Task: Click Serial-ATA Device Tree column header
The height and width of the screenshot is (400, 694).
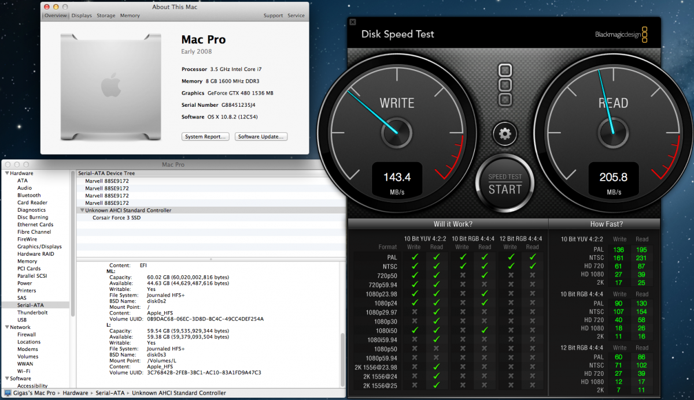Action: pos(211,173)
